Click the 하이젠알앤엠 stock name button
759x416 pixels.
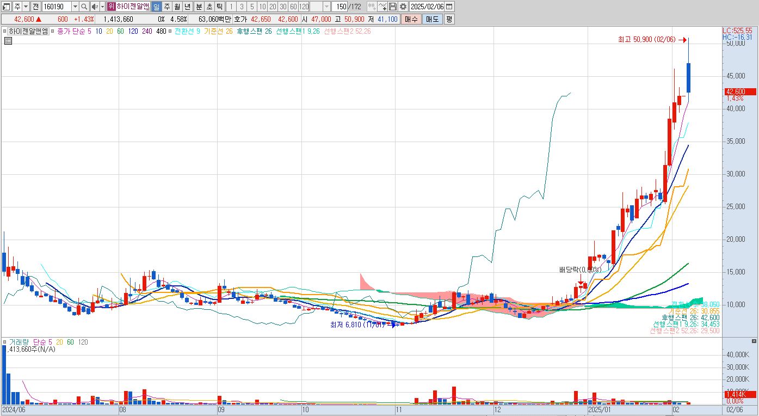[x=133, y=7]
